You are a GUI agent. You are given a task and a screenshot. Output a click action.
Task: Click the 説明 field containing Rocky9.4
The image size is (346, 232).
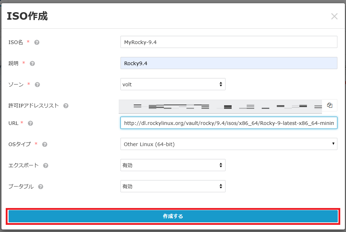228,63
